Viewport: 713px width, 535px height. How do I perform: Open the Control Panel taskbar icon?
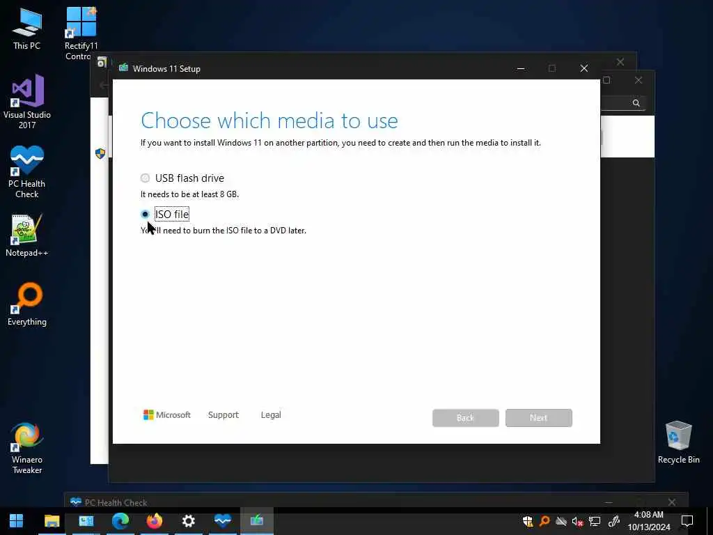86,520
